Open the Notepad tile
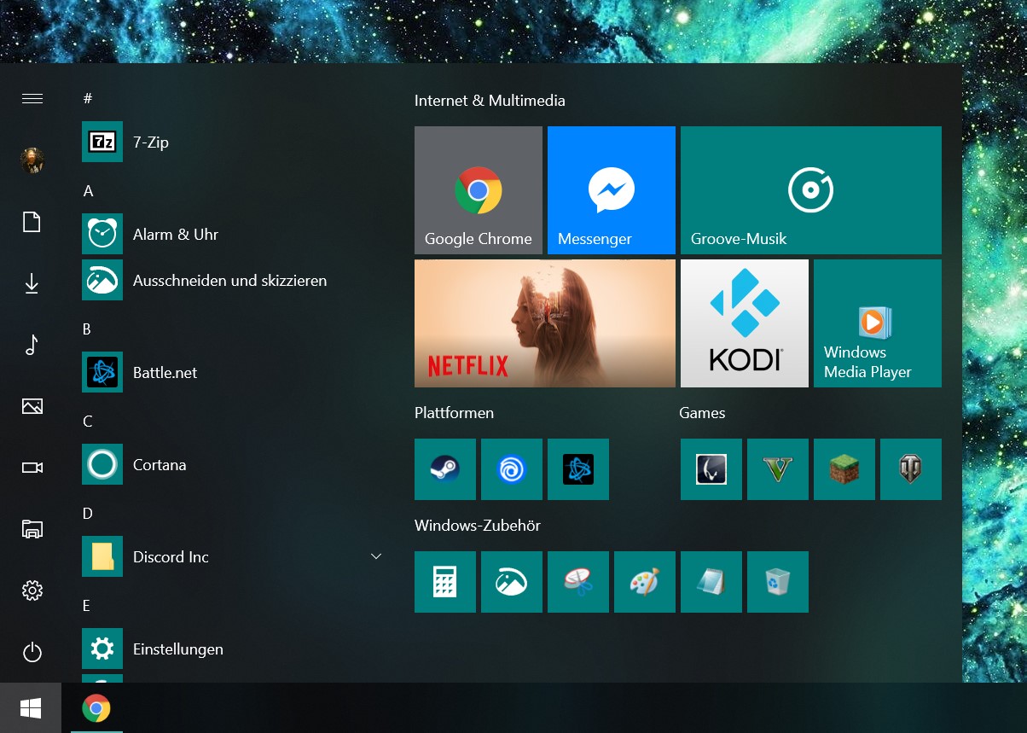The width and height of the screenshot is (1027, 733). pos(711,582)
